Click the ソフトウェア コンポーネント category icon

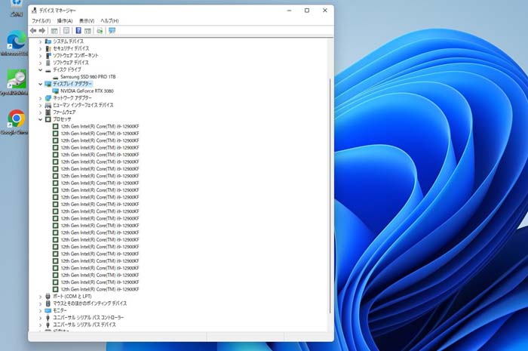click(x=48, y=56)
